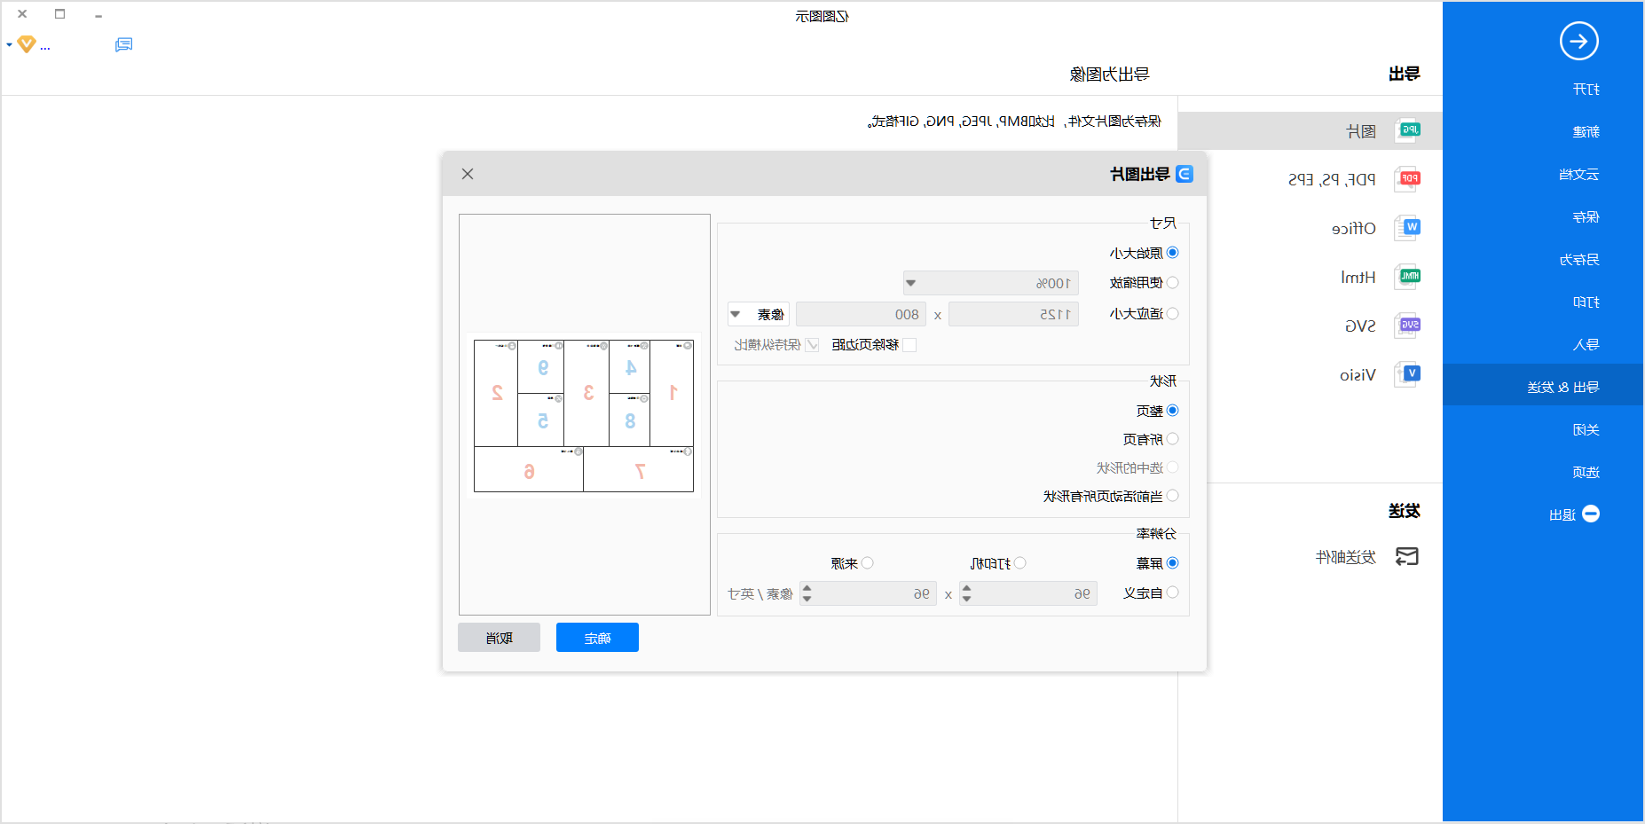Select the 当前活页所有形状 radio button
Image resolution: width=1645 pixels, height=824 pixels.
point(1172,496)
